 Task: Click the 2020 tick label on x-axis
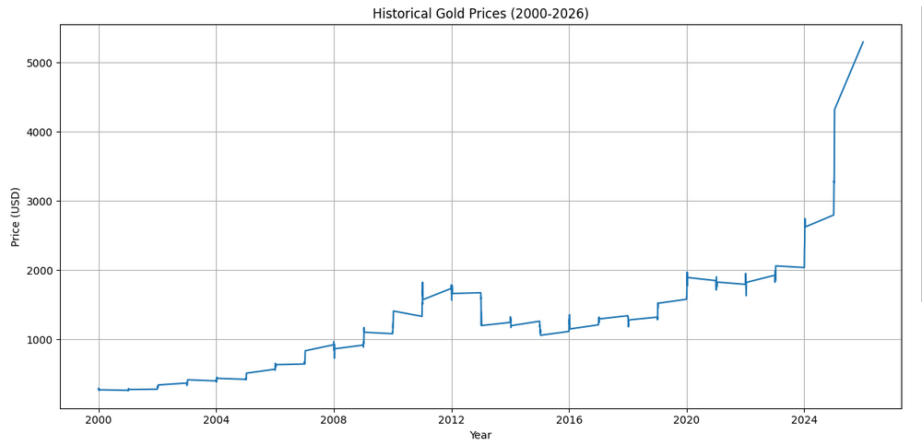(686, 420)
